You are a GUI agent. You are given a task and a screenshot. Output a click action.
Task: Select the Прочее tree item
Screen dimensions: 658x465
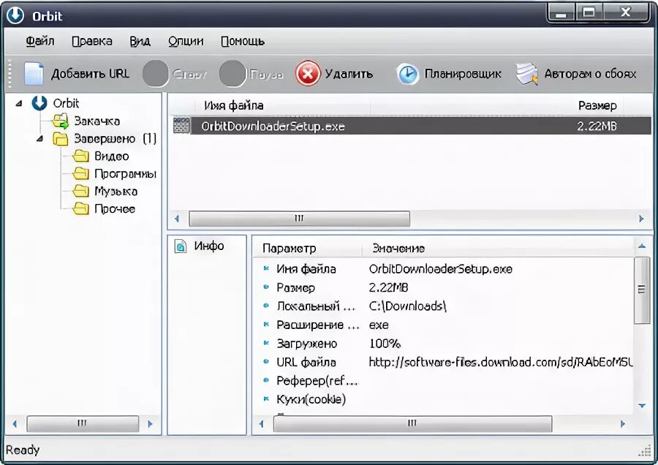(x=115, y=208)
